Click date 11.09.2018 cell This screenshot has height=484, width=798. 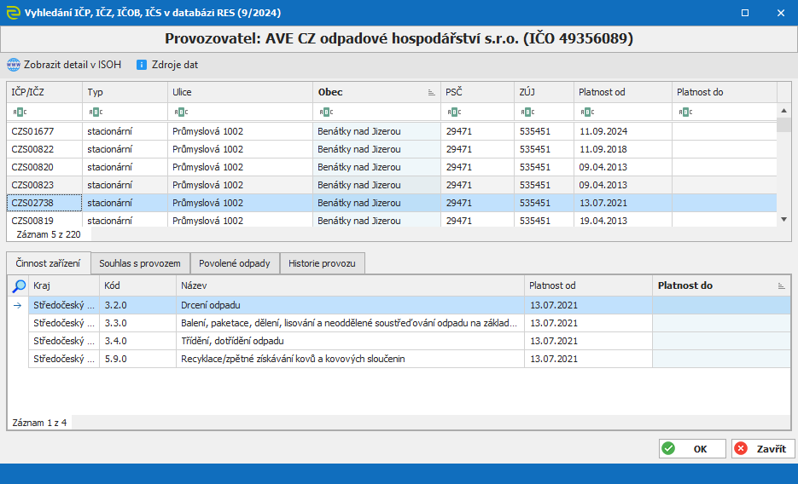click(x=623, y=149)
